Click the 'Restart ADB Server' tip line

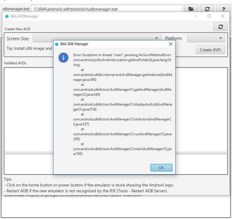[86, 191]
